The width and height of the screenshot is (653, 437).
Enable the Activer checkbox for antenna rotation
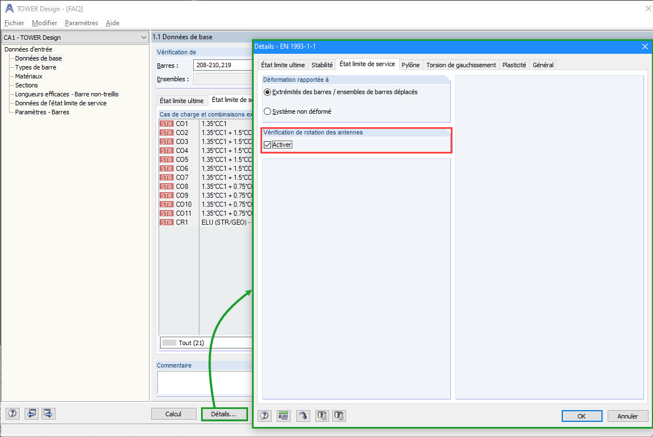coord(267,144)
